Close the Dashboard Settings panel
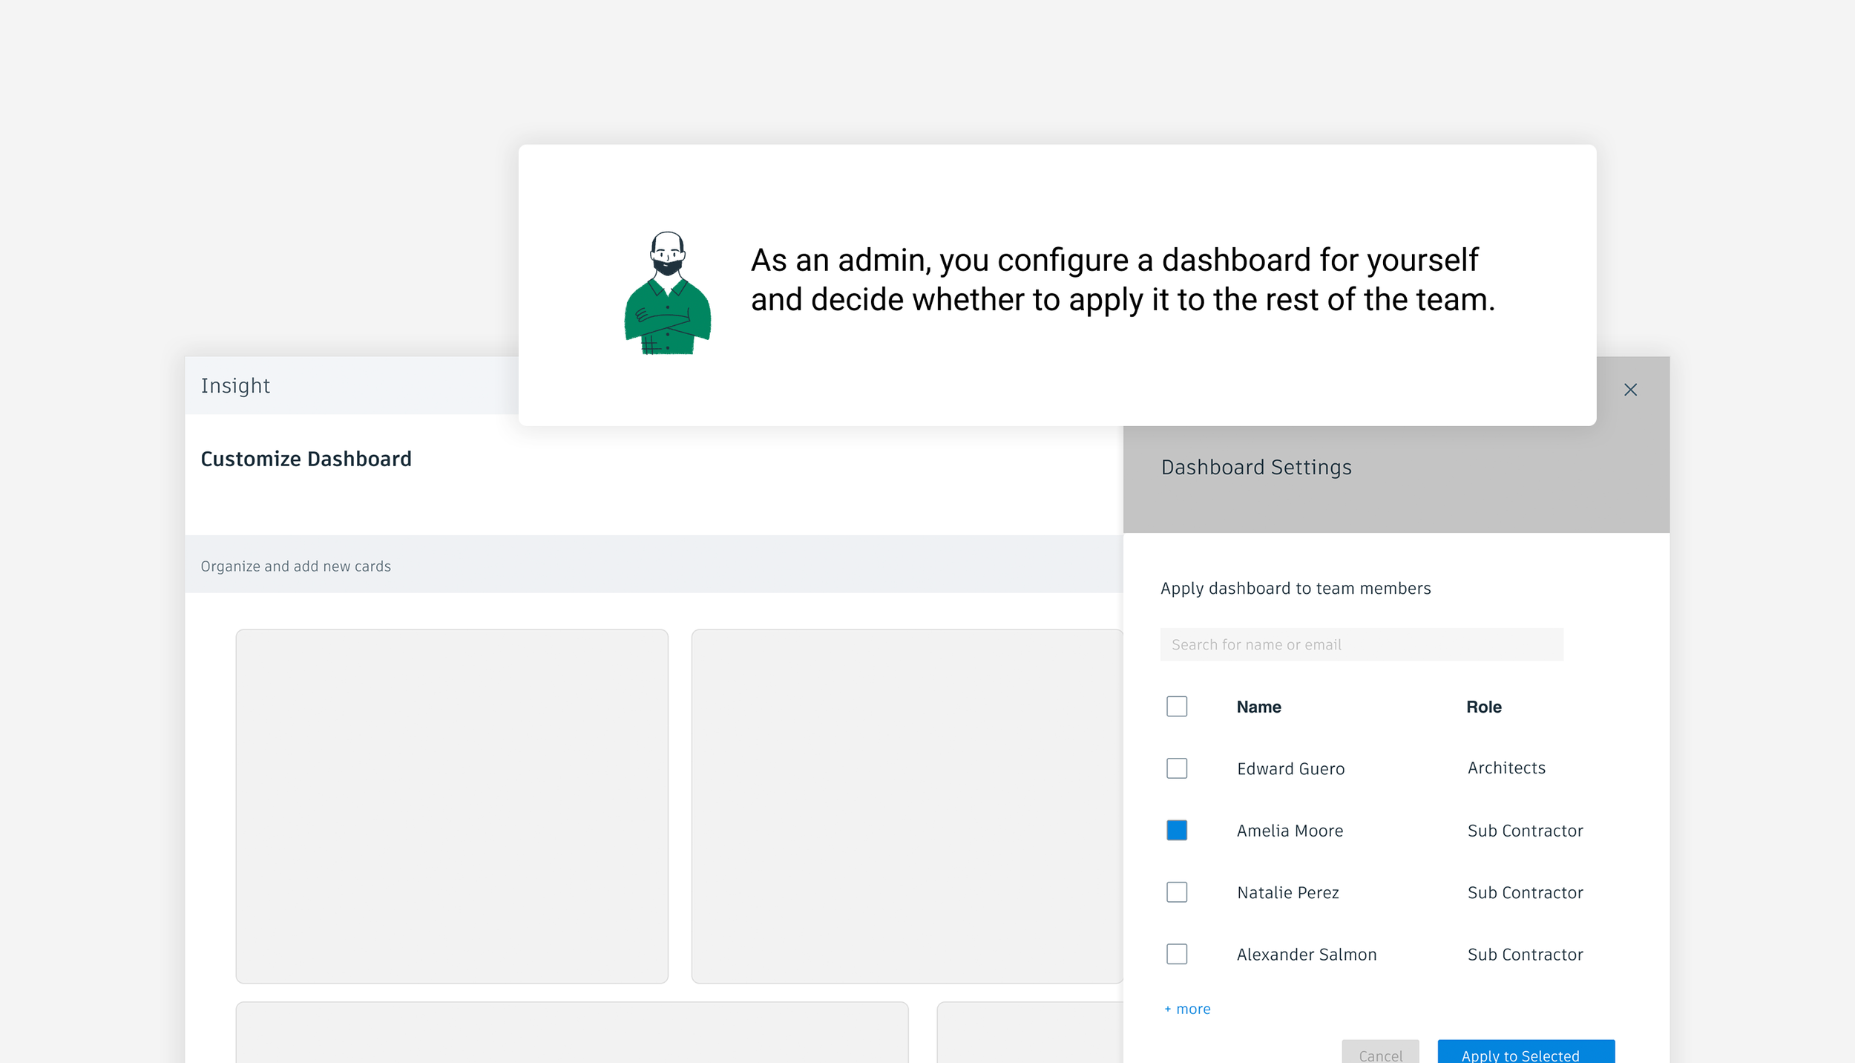 tap(1630, 389)
